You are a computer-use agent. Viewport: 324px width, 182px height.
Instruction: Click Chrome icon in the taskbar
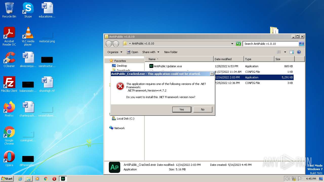pos(46,179)
